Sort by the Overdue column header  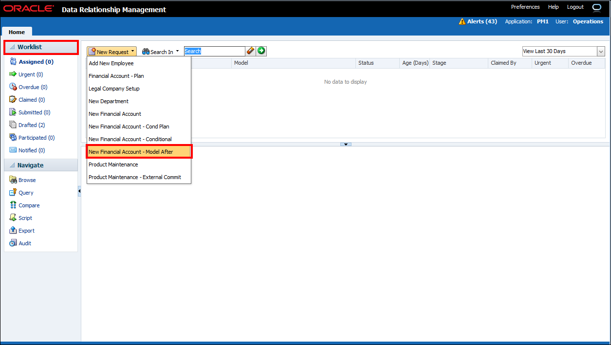point(587,63)
